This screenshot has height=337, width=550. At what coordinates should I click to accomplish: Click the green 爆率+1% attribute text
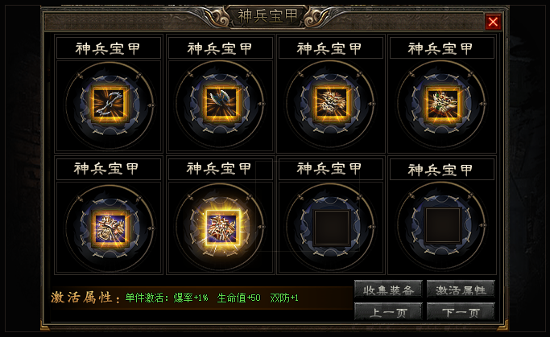click(191, 298)
